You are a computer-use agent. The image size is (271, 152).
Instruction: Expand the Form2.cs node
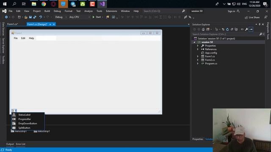(x=198, y=60)
